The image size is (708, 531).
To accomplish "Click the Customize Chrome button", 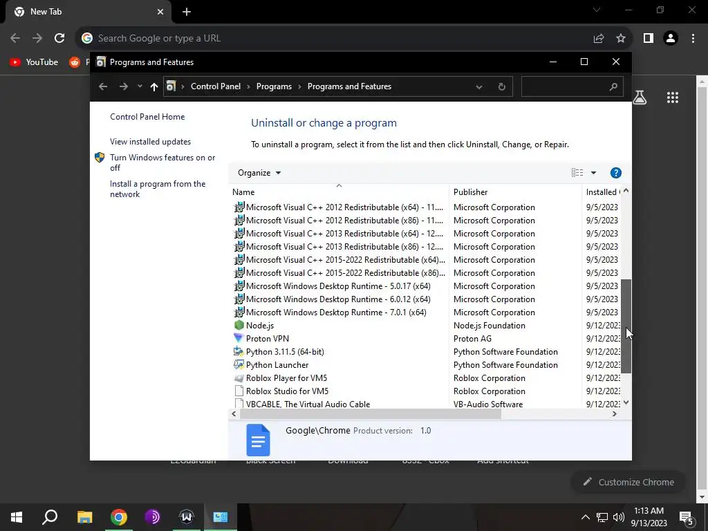I will [x=628, y=482].
